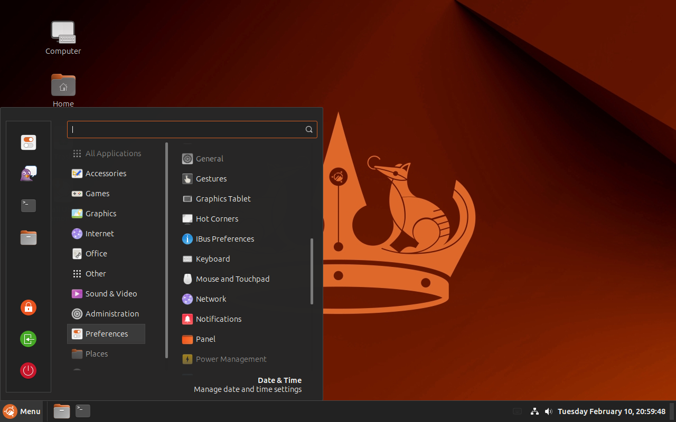Click the orange Lock Screen icon

[29, 308]
